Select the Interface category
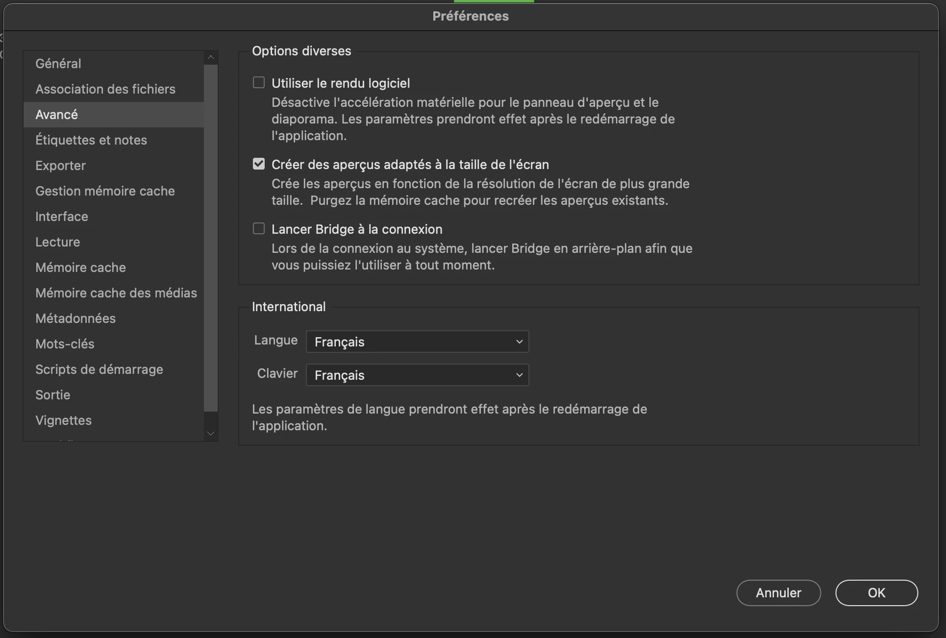946x638 pixels. (62, 217)
